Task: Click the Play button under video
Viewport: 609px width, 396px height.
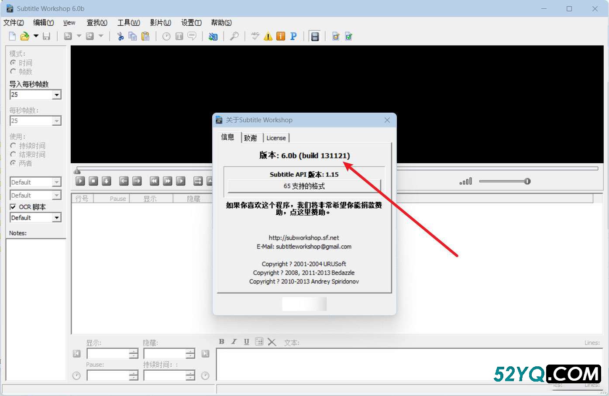Action: tap(80, 181)
